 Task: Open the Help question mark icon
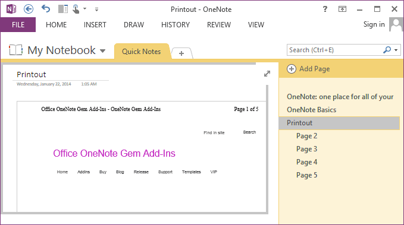pos(325,9)
